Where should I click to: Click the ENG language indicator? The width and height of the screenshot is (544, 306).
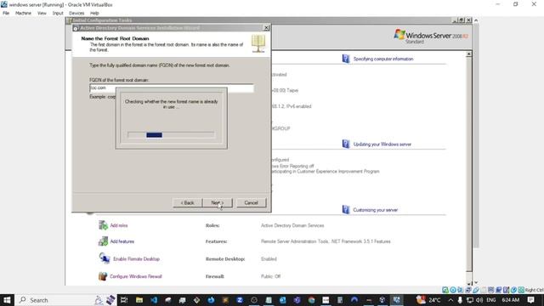(491, 300)
